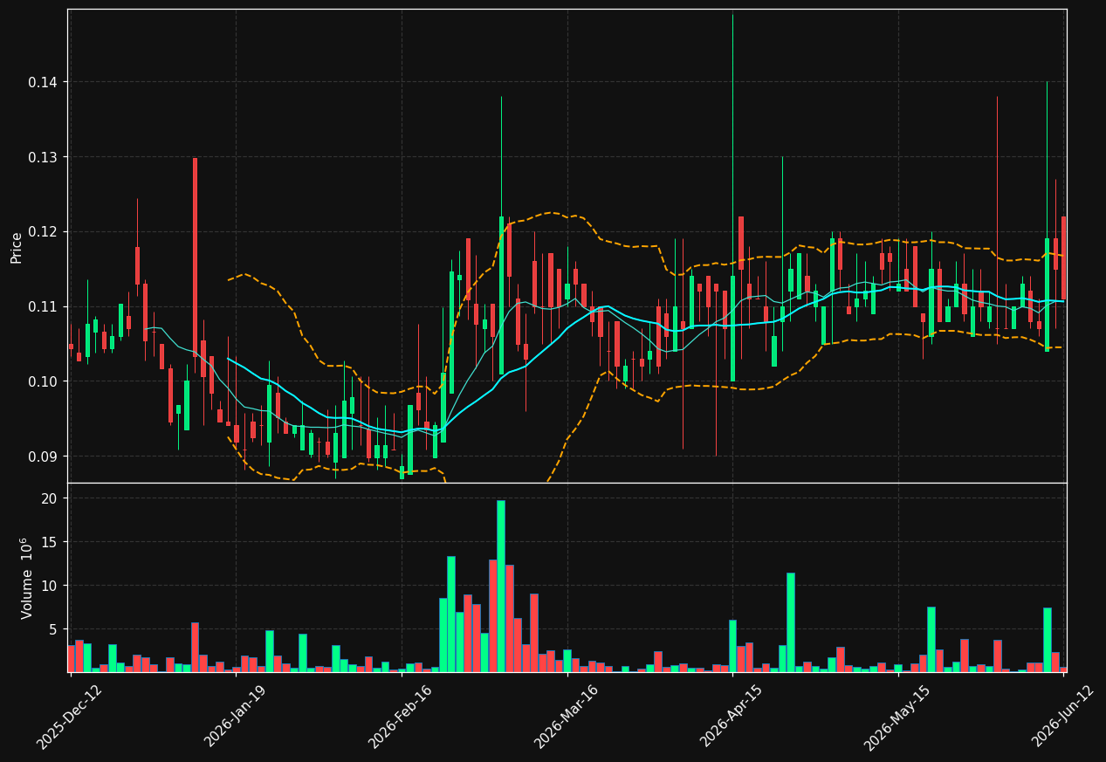
Task: Click the 2026-Mar-16 date label
Action: pyautogui.click(x=567, y=716)
